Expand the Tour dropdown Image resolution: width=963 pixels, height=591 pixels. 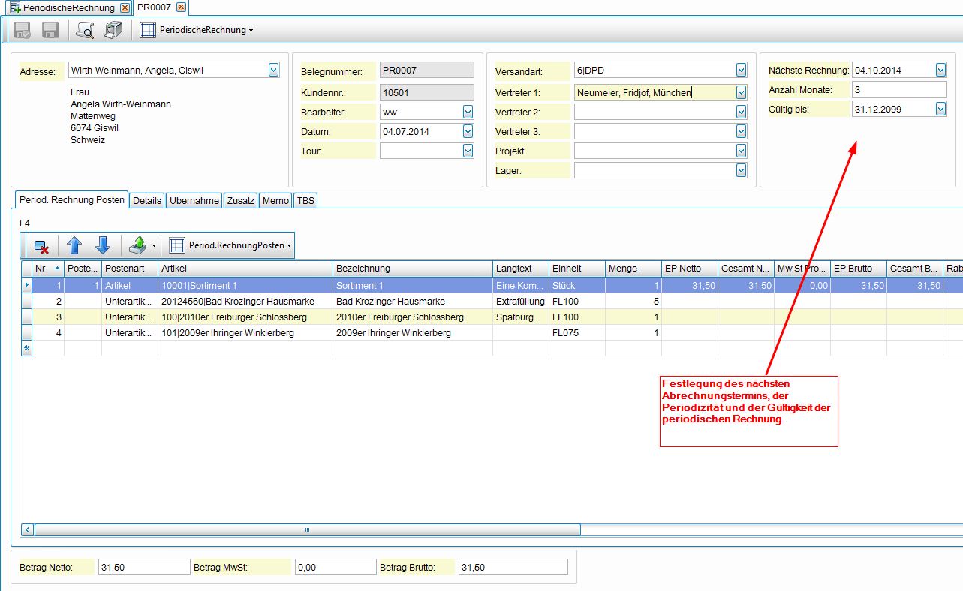pyautogui.click(x=468, y=151)
